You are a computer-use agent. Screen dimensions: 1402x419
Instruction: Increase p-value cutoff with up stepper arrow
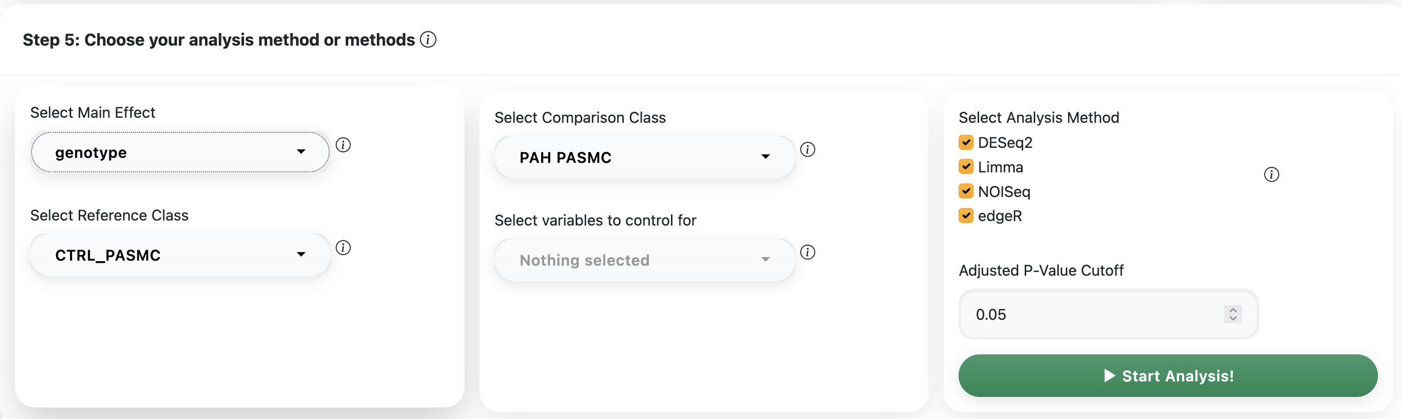pos(1233,310)
